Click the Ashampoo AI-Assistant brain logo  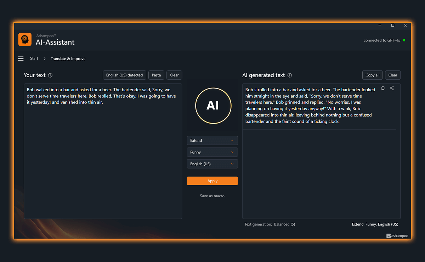click(25, 39)
